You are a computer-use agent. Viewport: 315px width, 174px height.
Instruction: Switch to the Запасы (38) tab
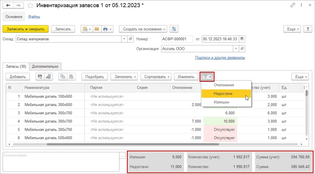16,66
